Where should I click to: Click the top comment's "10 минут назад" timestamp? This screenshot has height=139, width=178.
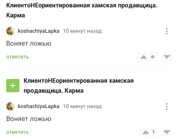[82, 31]
